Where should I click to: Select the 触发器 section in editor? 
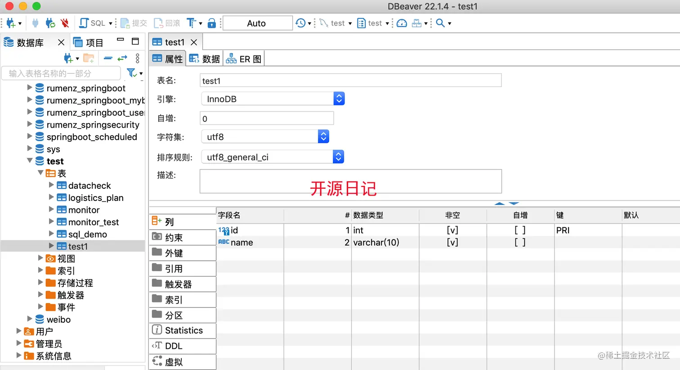point(183,284)
